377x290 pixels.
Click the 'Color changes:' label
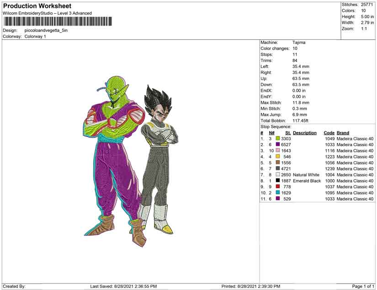(x=275, y=48)
